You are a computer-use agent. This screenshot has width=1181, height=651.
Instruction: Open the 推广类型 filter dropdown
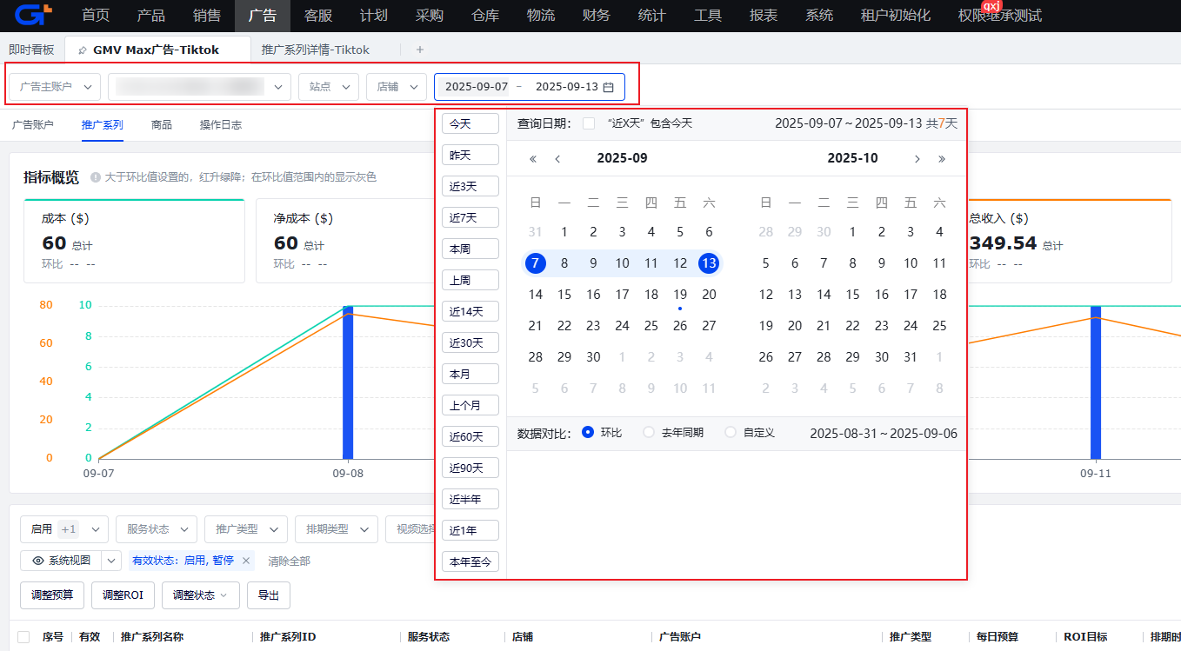[245, 528]
